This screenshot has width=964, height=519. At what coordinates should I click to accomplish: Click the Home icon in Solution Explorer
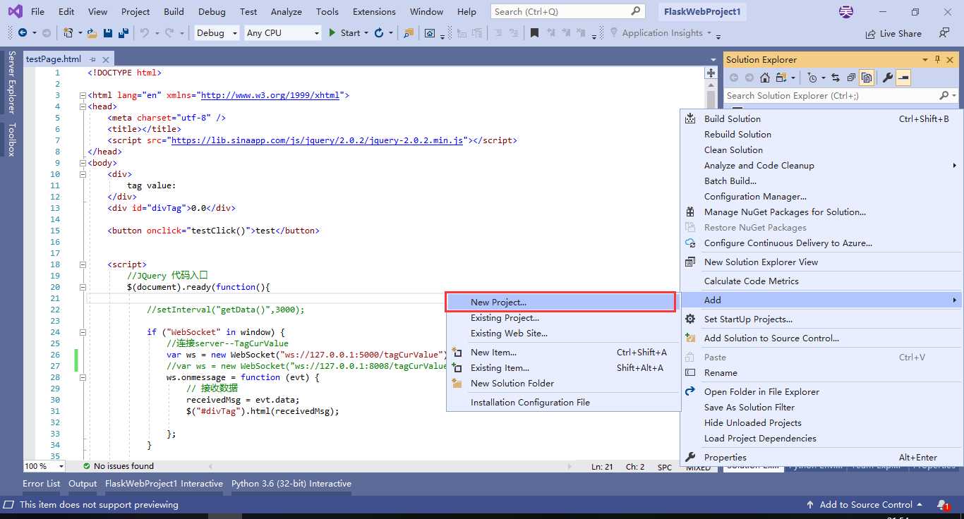click(x=764, y=78)
